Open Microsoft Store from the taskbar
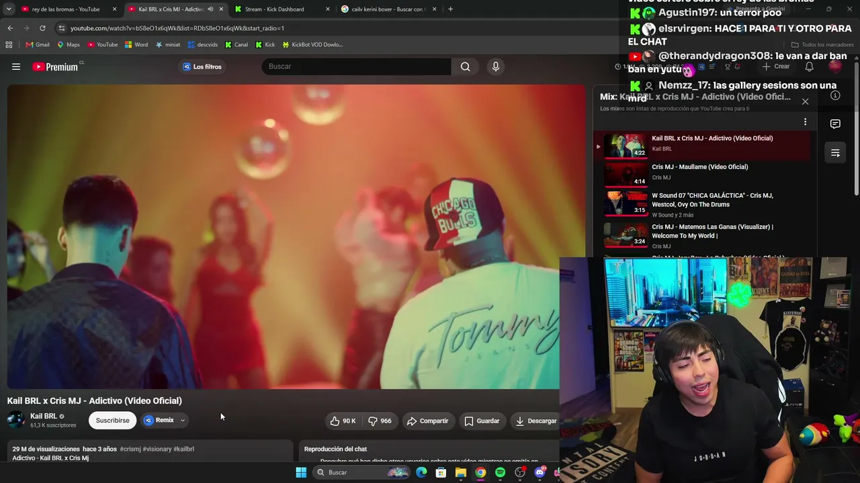The height and width of the screenshot is (483, 860). coord(441,472)
